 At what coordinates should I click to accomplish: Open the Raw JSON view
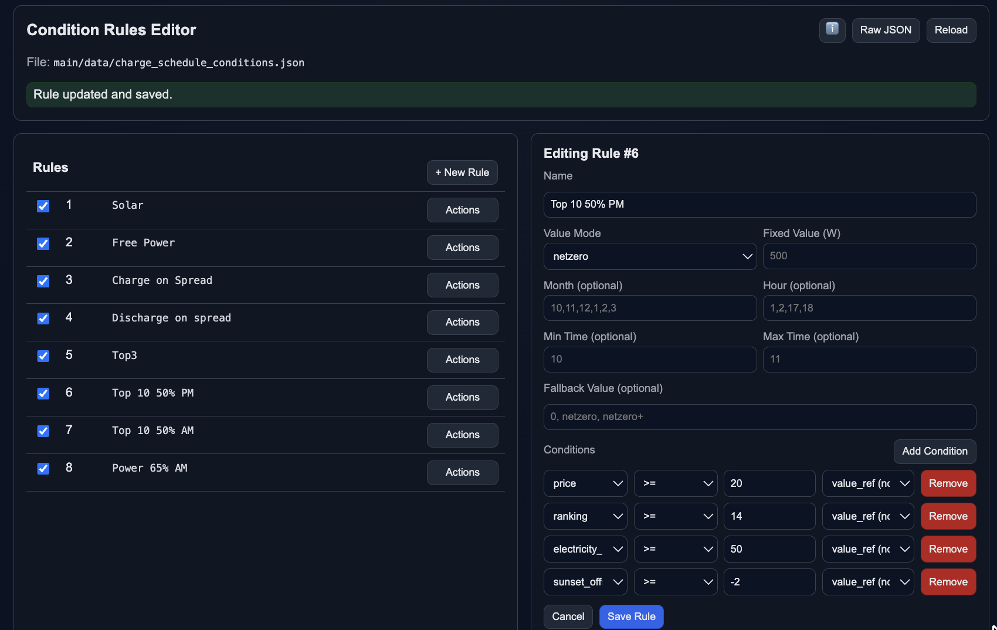885,30
